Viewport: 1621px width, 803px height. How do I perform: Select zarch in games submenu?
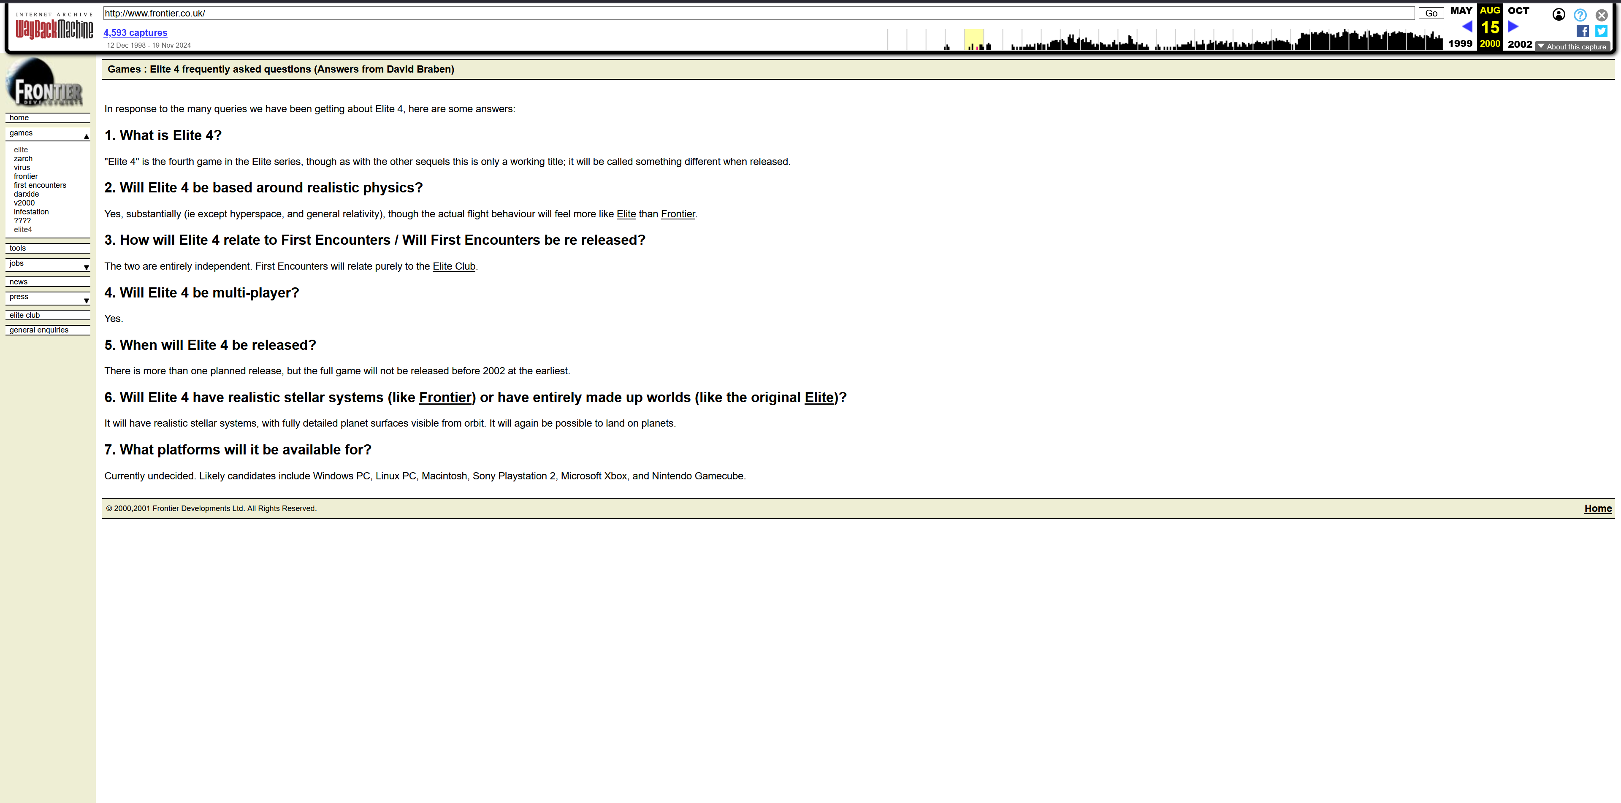click(x=23, y=159)
